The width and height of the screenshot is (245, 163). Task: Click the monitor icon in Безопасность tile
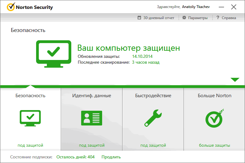coord(30,118)
